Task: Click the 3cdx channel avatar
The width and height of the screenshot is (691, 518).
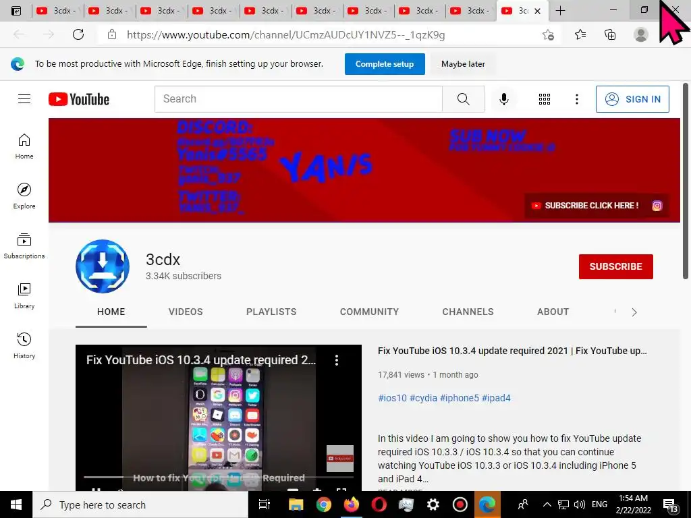Action: tap(103, 266)
